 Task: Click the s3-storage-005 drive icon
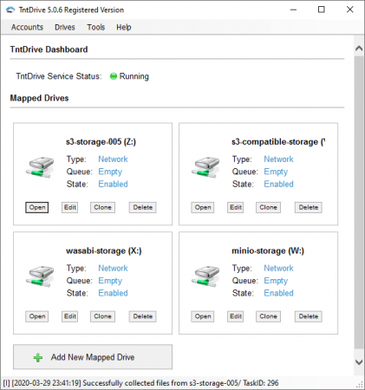click(40, 167)
